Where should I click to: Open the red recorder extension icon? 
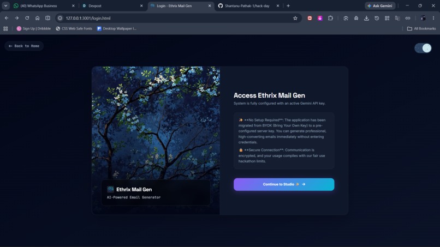310,18
